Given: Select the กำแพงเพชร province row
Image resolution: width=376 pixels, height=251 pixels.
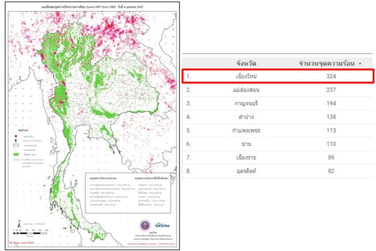Looking at the screenshot, I should [246, 131].
